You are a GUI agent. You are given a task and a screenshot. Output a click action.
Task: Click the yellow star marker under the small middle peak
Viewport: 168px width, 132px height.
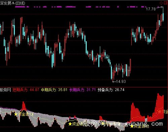70,124
